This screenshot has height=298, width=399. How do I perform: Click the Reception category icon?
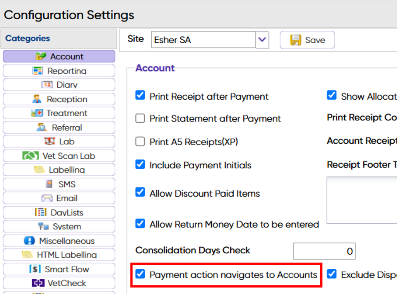37,99
